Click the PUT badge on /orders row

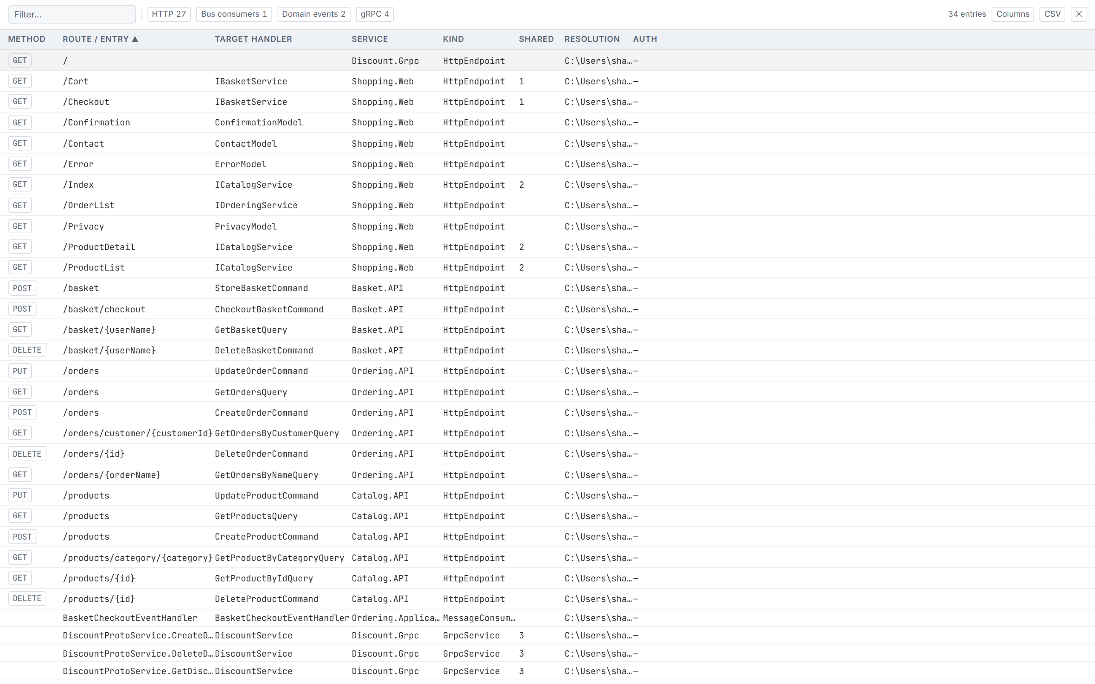[20, 371]
